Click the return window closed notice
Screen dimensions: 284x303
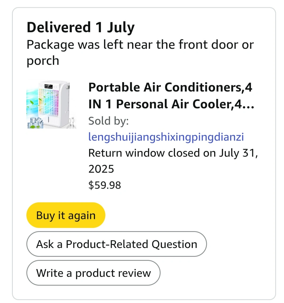173,153
